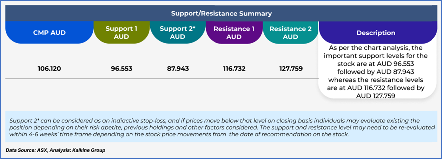Click the "Support/Resistance Summary" title bar
442x159 pixels.
(x=221, y=14)
